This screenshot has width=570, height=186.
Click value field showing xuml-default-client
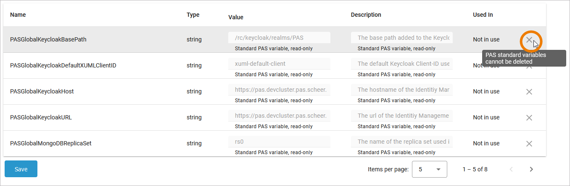click(x=279, y=64)
